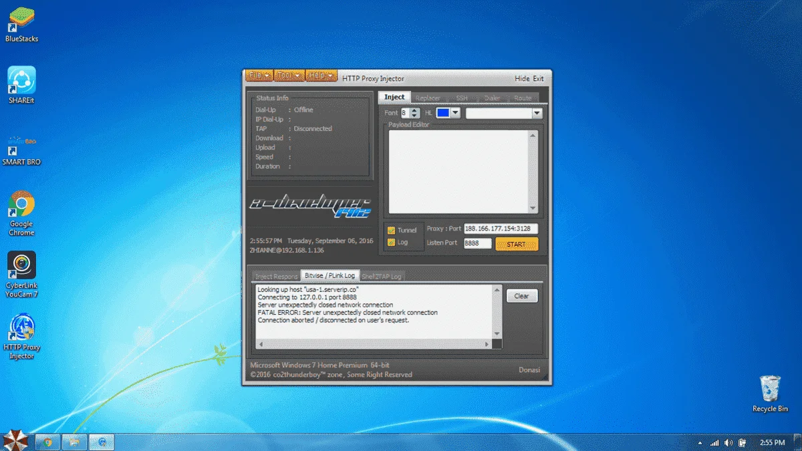This screenshot has height=451, width=802.
Task: Switch to the Dialer tab
Action: click(x=493, y=98)
